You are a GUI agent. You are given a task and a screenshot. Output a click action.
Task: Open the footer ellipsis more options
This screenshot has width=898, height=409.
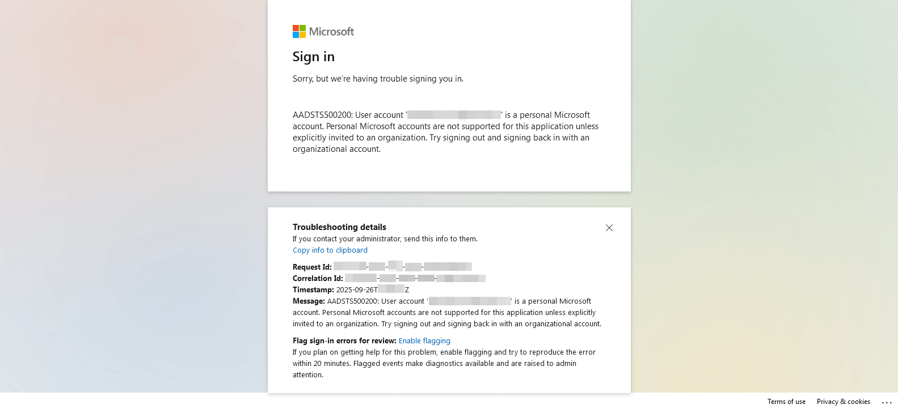pos(887,402)
